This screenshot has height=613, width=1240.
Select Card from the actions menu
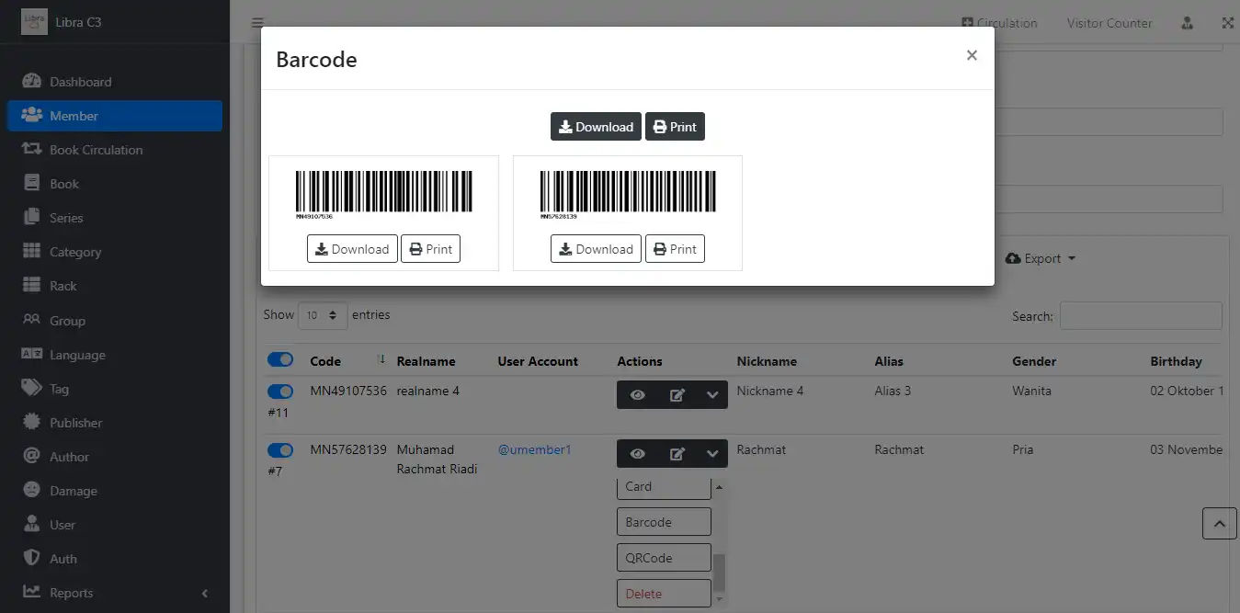click(x=664, y=487)
